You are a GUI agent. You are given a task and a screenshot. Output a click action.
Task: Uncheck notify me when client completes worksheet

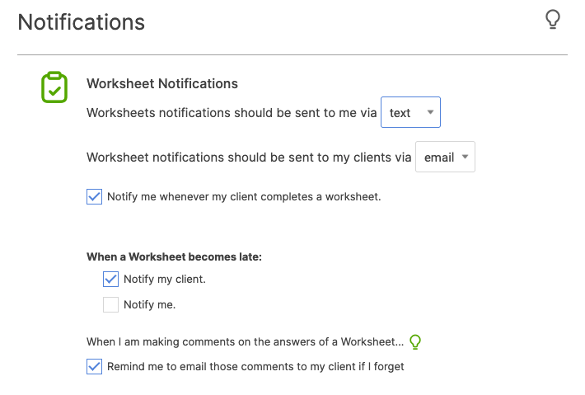95,197
